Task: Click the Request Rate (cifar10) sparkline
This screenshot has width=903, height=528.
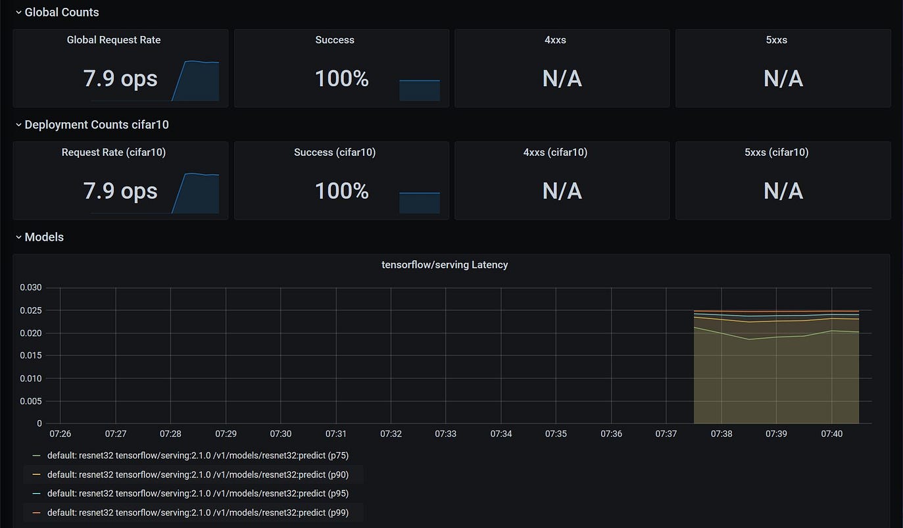Action: (x=195, y=193)
